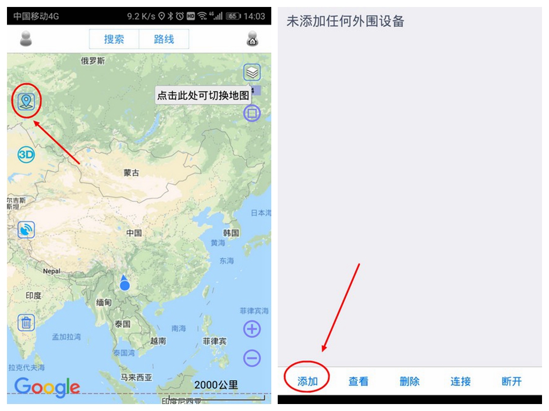
Task: Zoom out with the minus icon
Action: pos(252,358)
